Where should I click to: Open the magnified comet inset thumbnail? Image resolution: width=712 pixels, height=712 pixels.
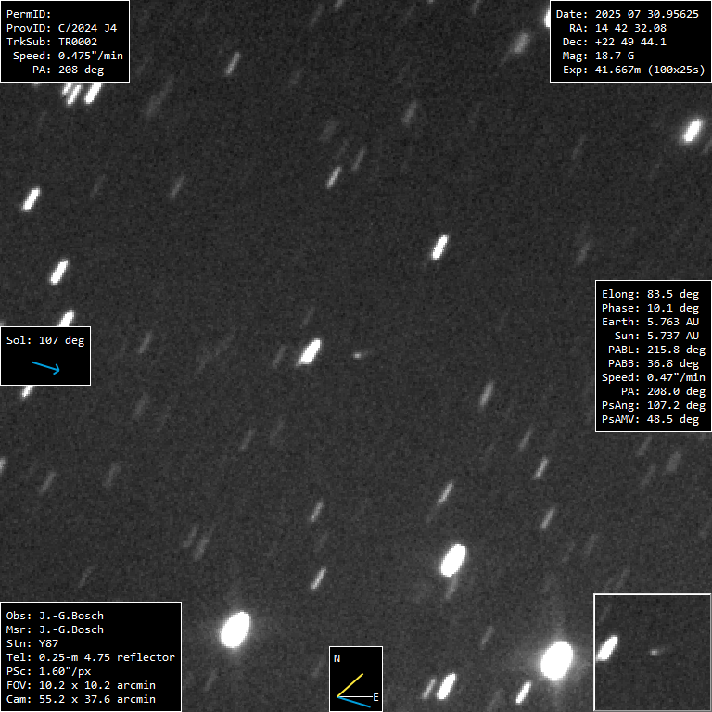[x=652, y=652]
